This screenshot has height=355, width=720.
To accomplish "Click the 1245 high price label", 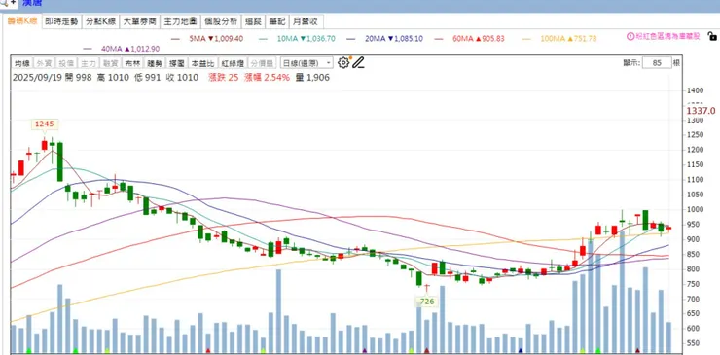I will (x=45, y=124).
